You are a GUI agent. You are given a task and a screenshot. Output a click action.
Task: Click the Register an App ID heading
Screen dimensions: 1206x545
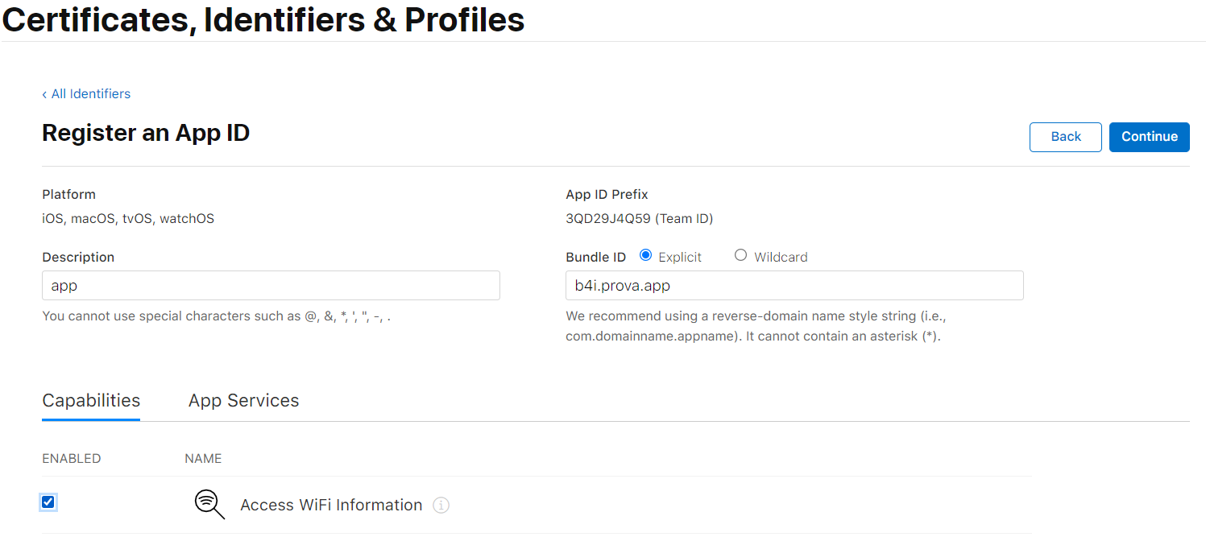[x=146, y=133]
